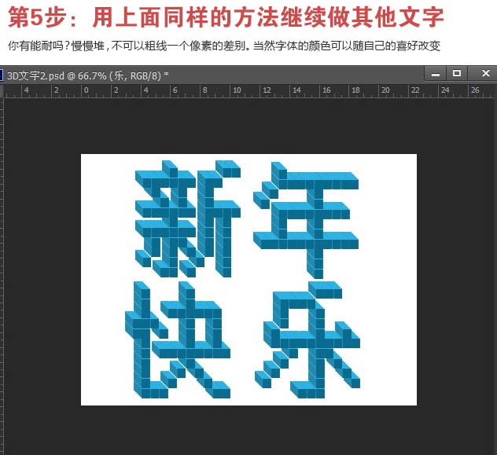The image size is (497, 455).
Task: Click the 10 mark on horizontal ruler
Action: (237, 90)
